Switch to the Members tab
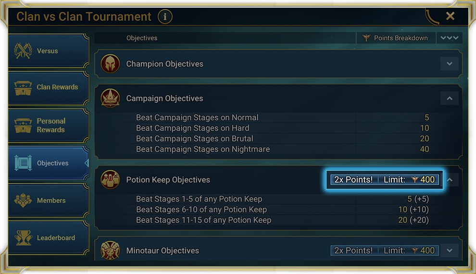The image size is (476, 274). point(48,200)
